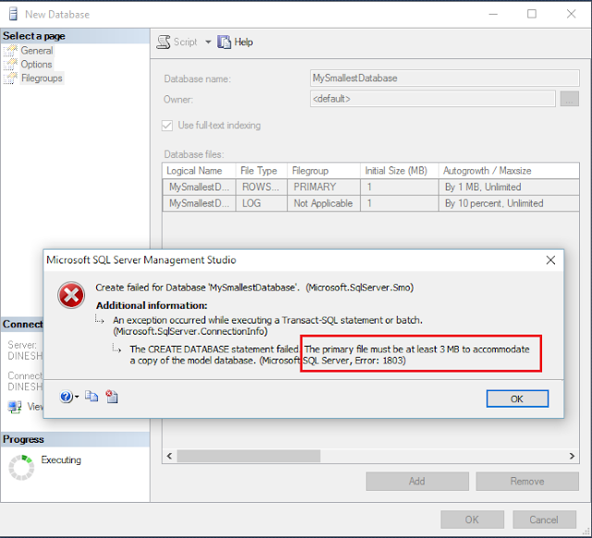Viewport: 592px width, 538px height.
Task: Click the Executing progress spinner
Action: (21, 467)
